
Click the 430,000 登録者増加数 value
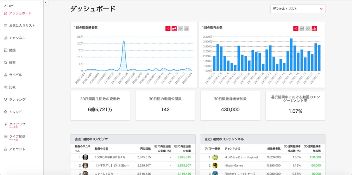click(230, 110)
